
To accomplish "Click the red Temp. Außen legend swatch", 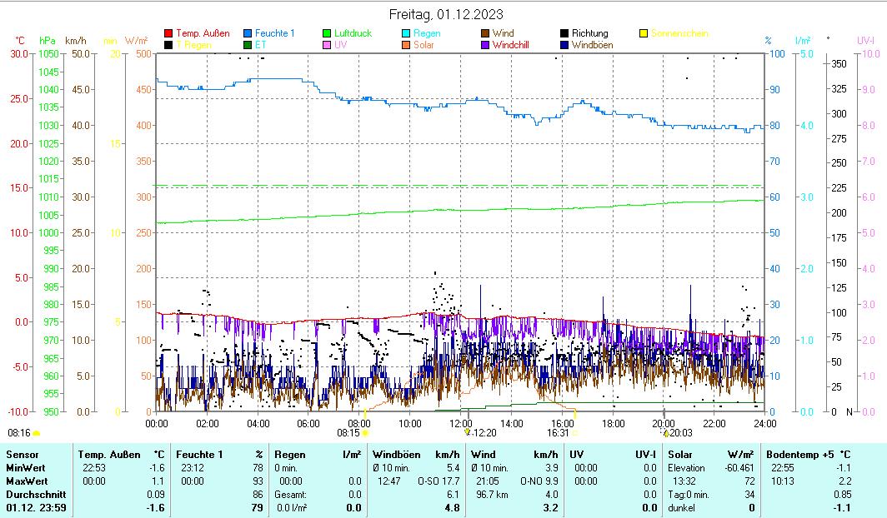I will point(168,33).
